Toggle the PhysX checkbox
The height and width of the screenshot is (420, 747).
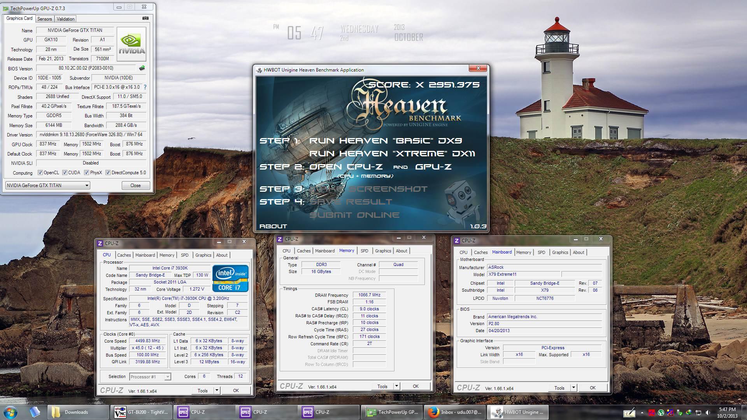click(x=86, y=173)
